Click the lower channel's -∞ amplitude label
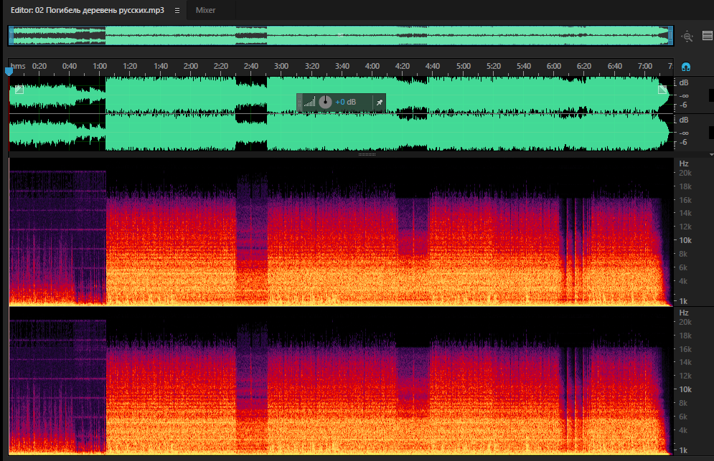The image size is (714, 461). pyautogui.click(x=683, y=133)
